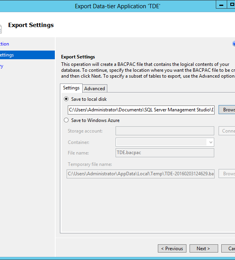Maximize the Export Data-tier Application window

pos(231,4)
